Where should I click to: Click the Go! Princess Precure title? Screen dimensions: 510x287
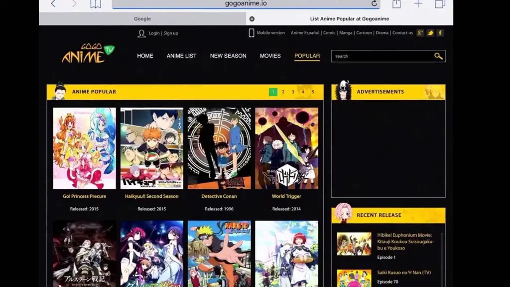(84, 196)
